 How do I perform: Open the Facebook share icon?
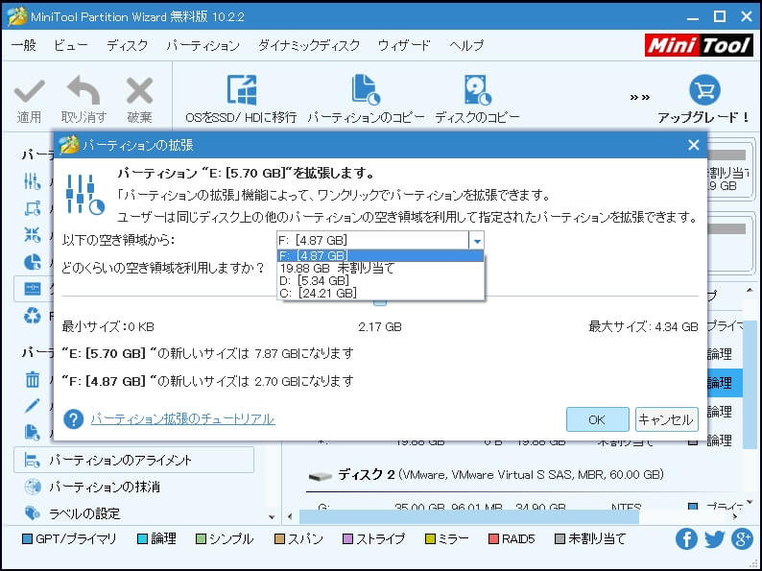[686, 539]
